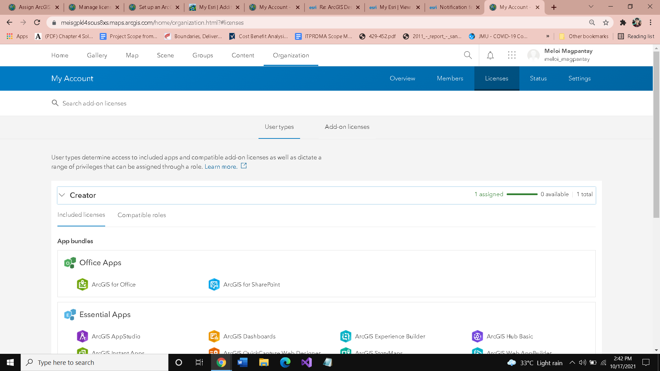Image resolution: width=660 pixels, height=371 pixels.
Task: Open the app launcher grid
Action: tap(512, 55)
